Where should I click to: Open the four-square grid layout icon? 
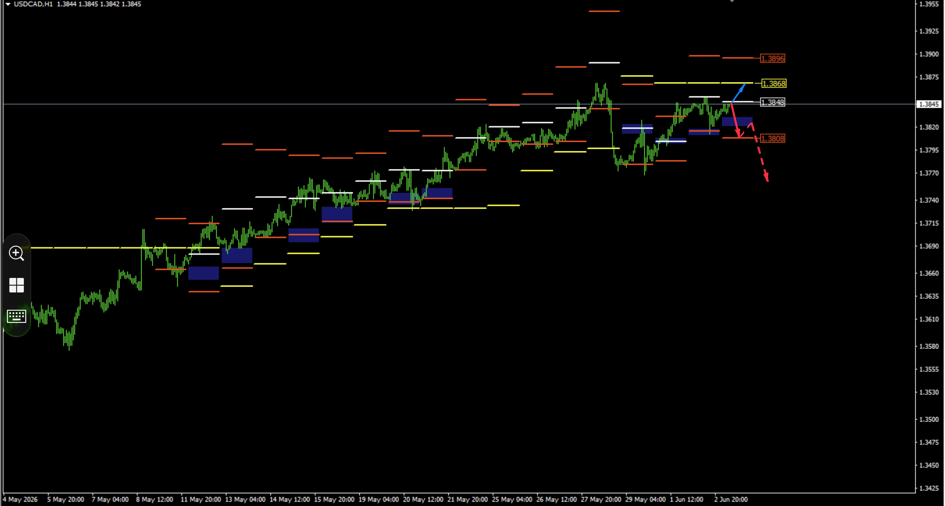coord(17,285)
